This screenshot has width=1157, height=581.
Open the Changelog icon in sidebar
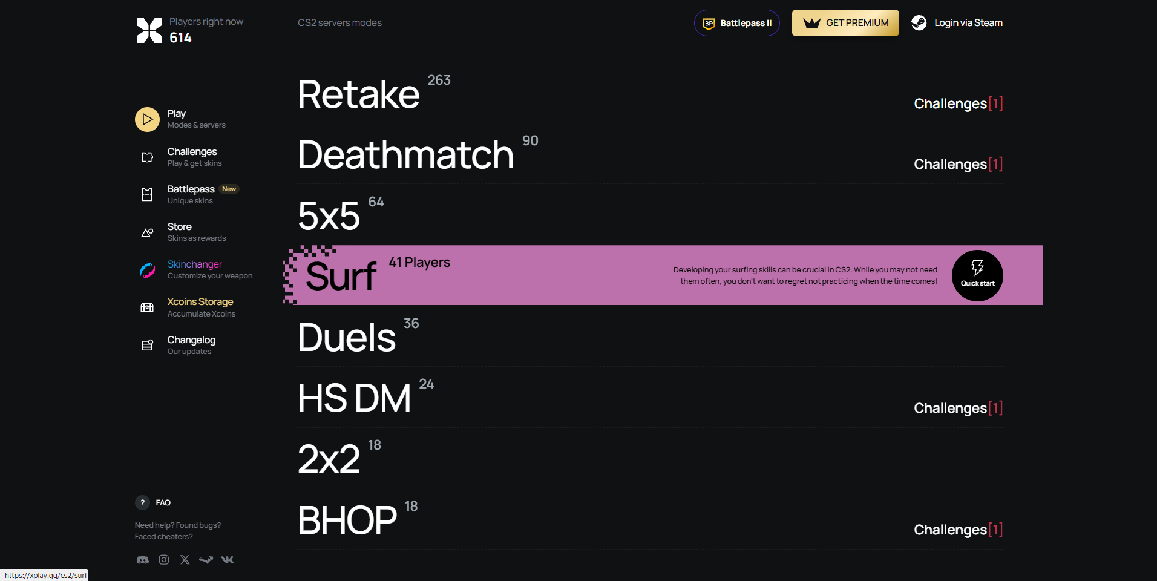point(147,345)
